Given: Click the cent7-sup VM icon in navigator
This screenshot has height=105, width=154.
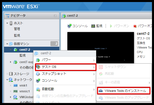Looking at the screenshot, I should (x=15, y=62).
